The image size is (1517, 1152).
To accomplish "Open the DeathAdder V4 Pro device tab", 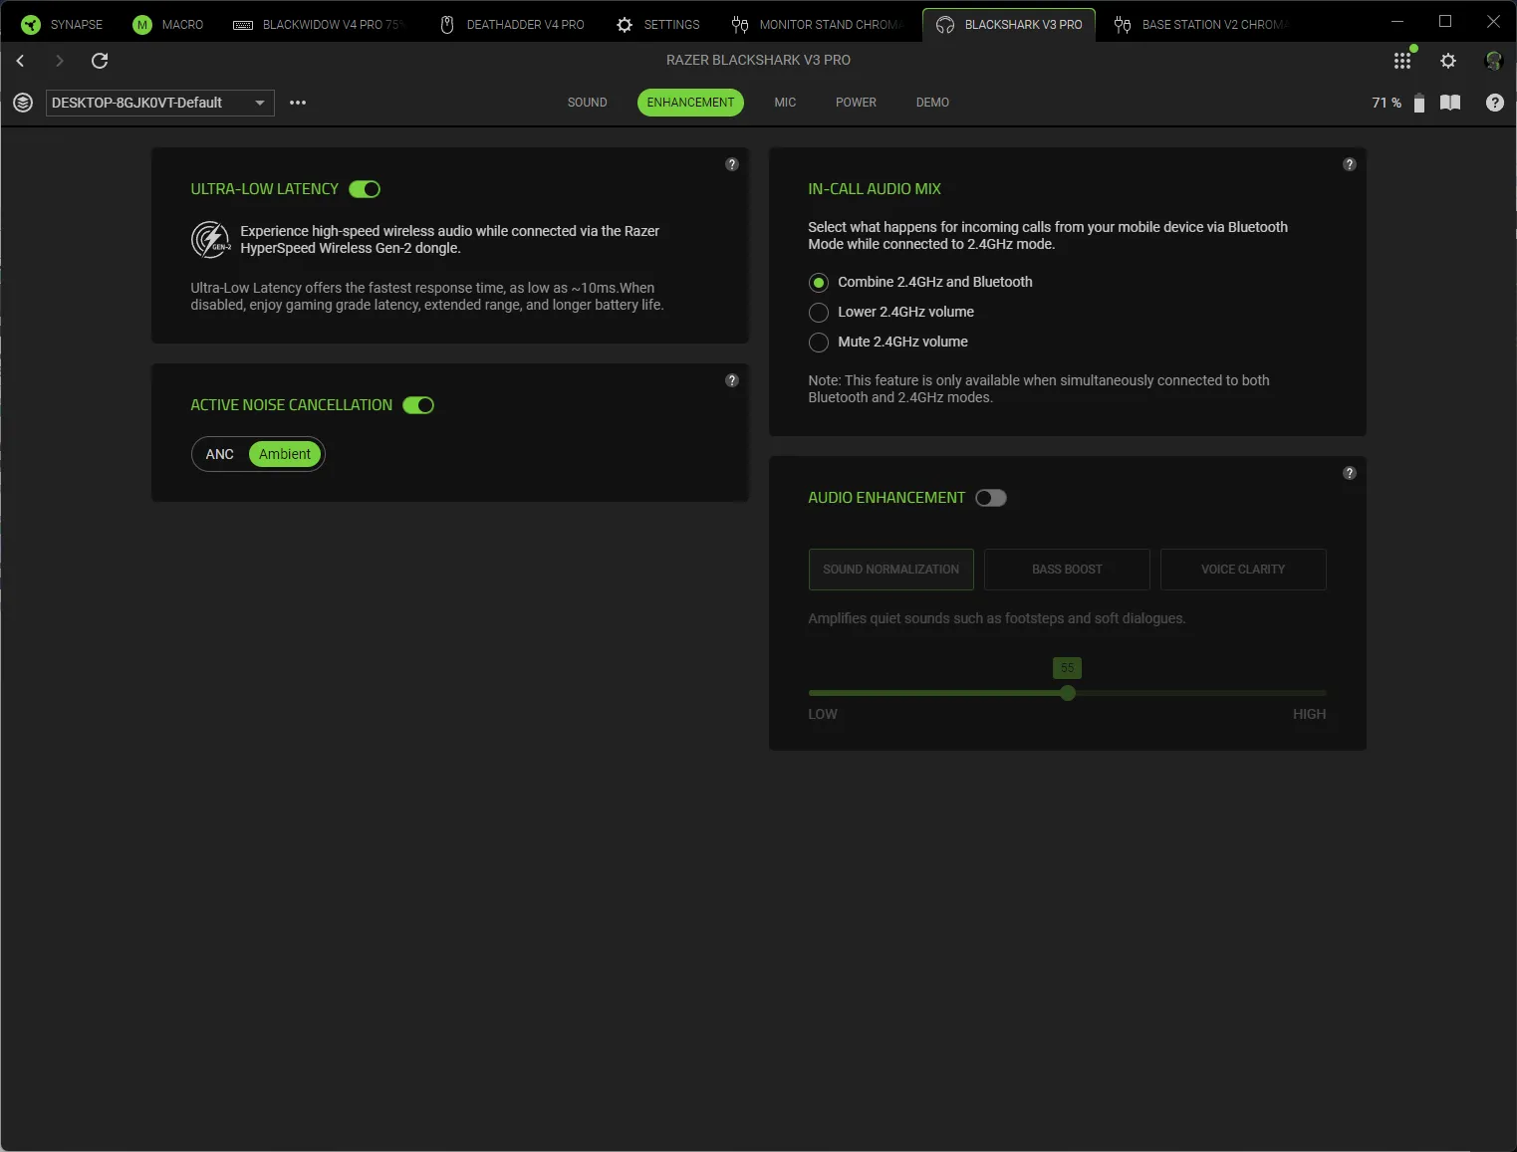I will (512, 24).
